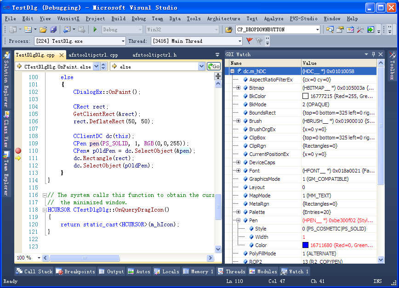Screen dimensions: 399x288
Task: Collapse the Pen node in GDI Watch
Action: tap(238, 220)
